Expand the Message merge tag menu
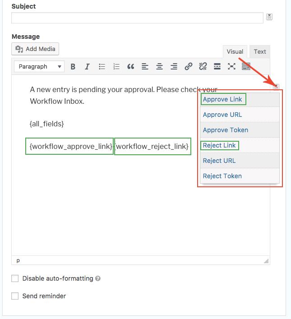Screen dimensions: 291x319 (x=276, y=86)
